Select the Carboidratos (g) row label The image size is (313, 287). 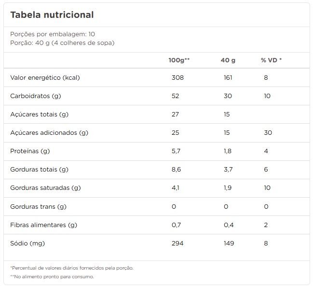tap(36, 96)
